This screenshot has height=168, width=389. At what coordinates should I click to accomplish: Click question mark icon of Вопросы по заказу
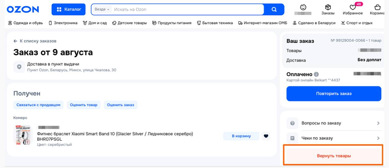[292, 123]
